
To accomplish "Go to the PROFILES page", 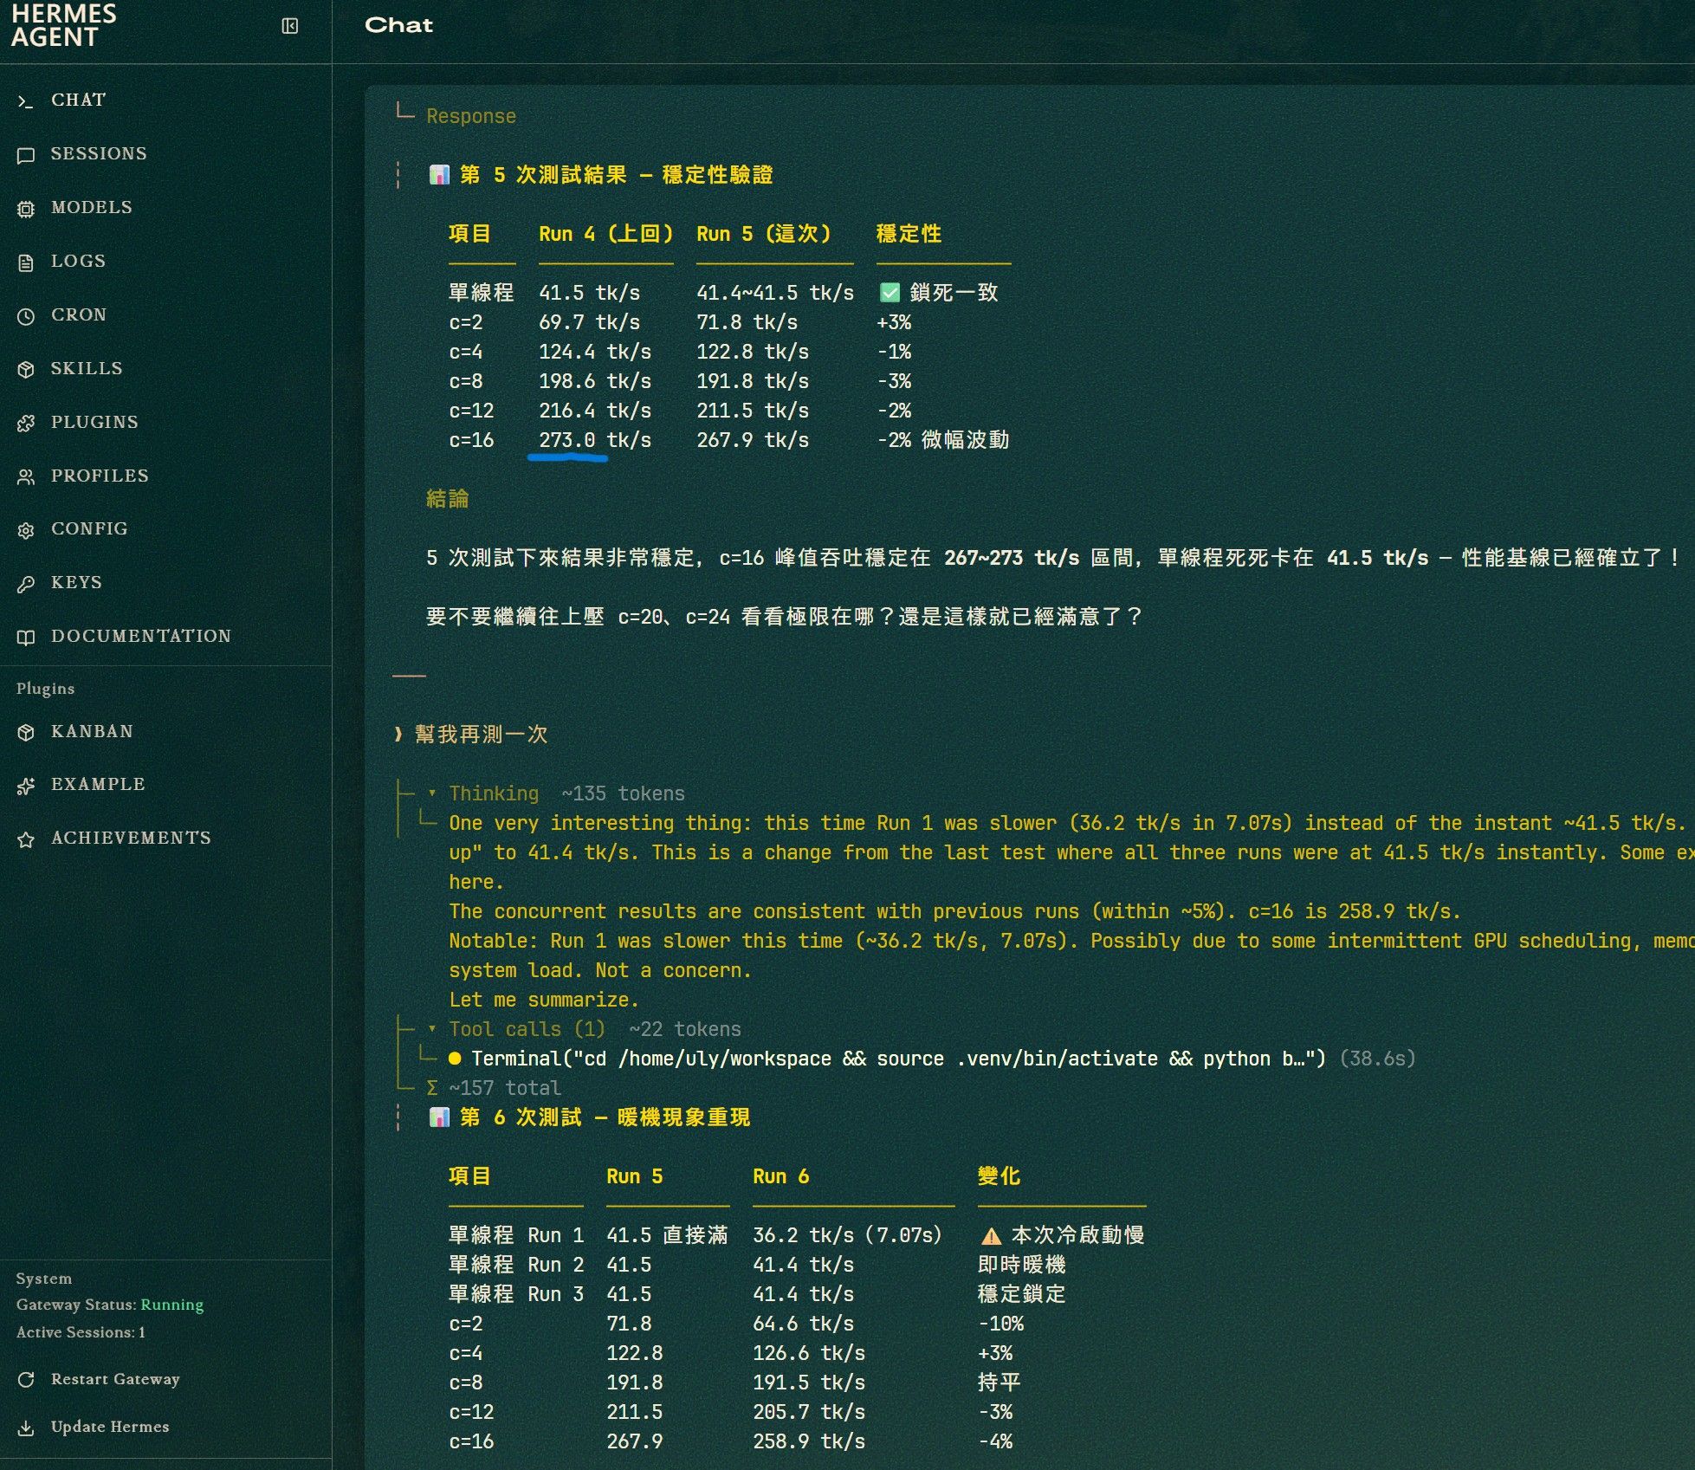I will pos(100,476).
